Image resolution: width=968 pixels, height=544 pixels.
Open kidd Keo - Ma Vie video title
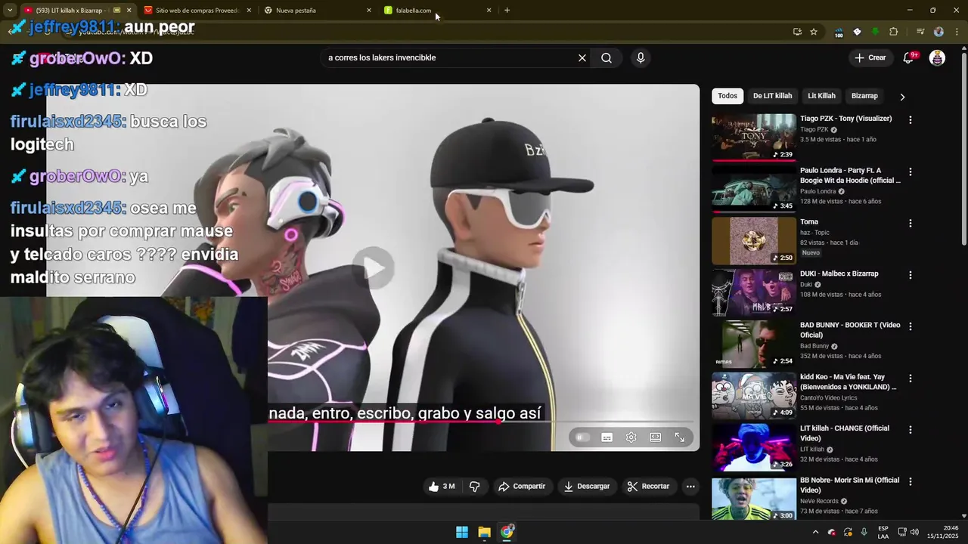[x=850, y=382]
